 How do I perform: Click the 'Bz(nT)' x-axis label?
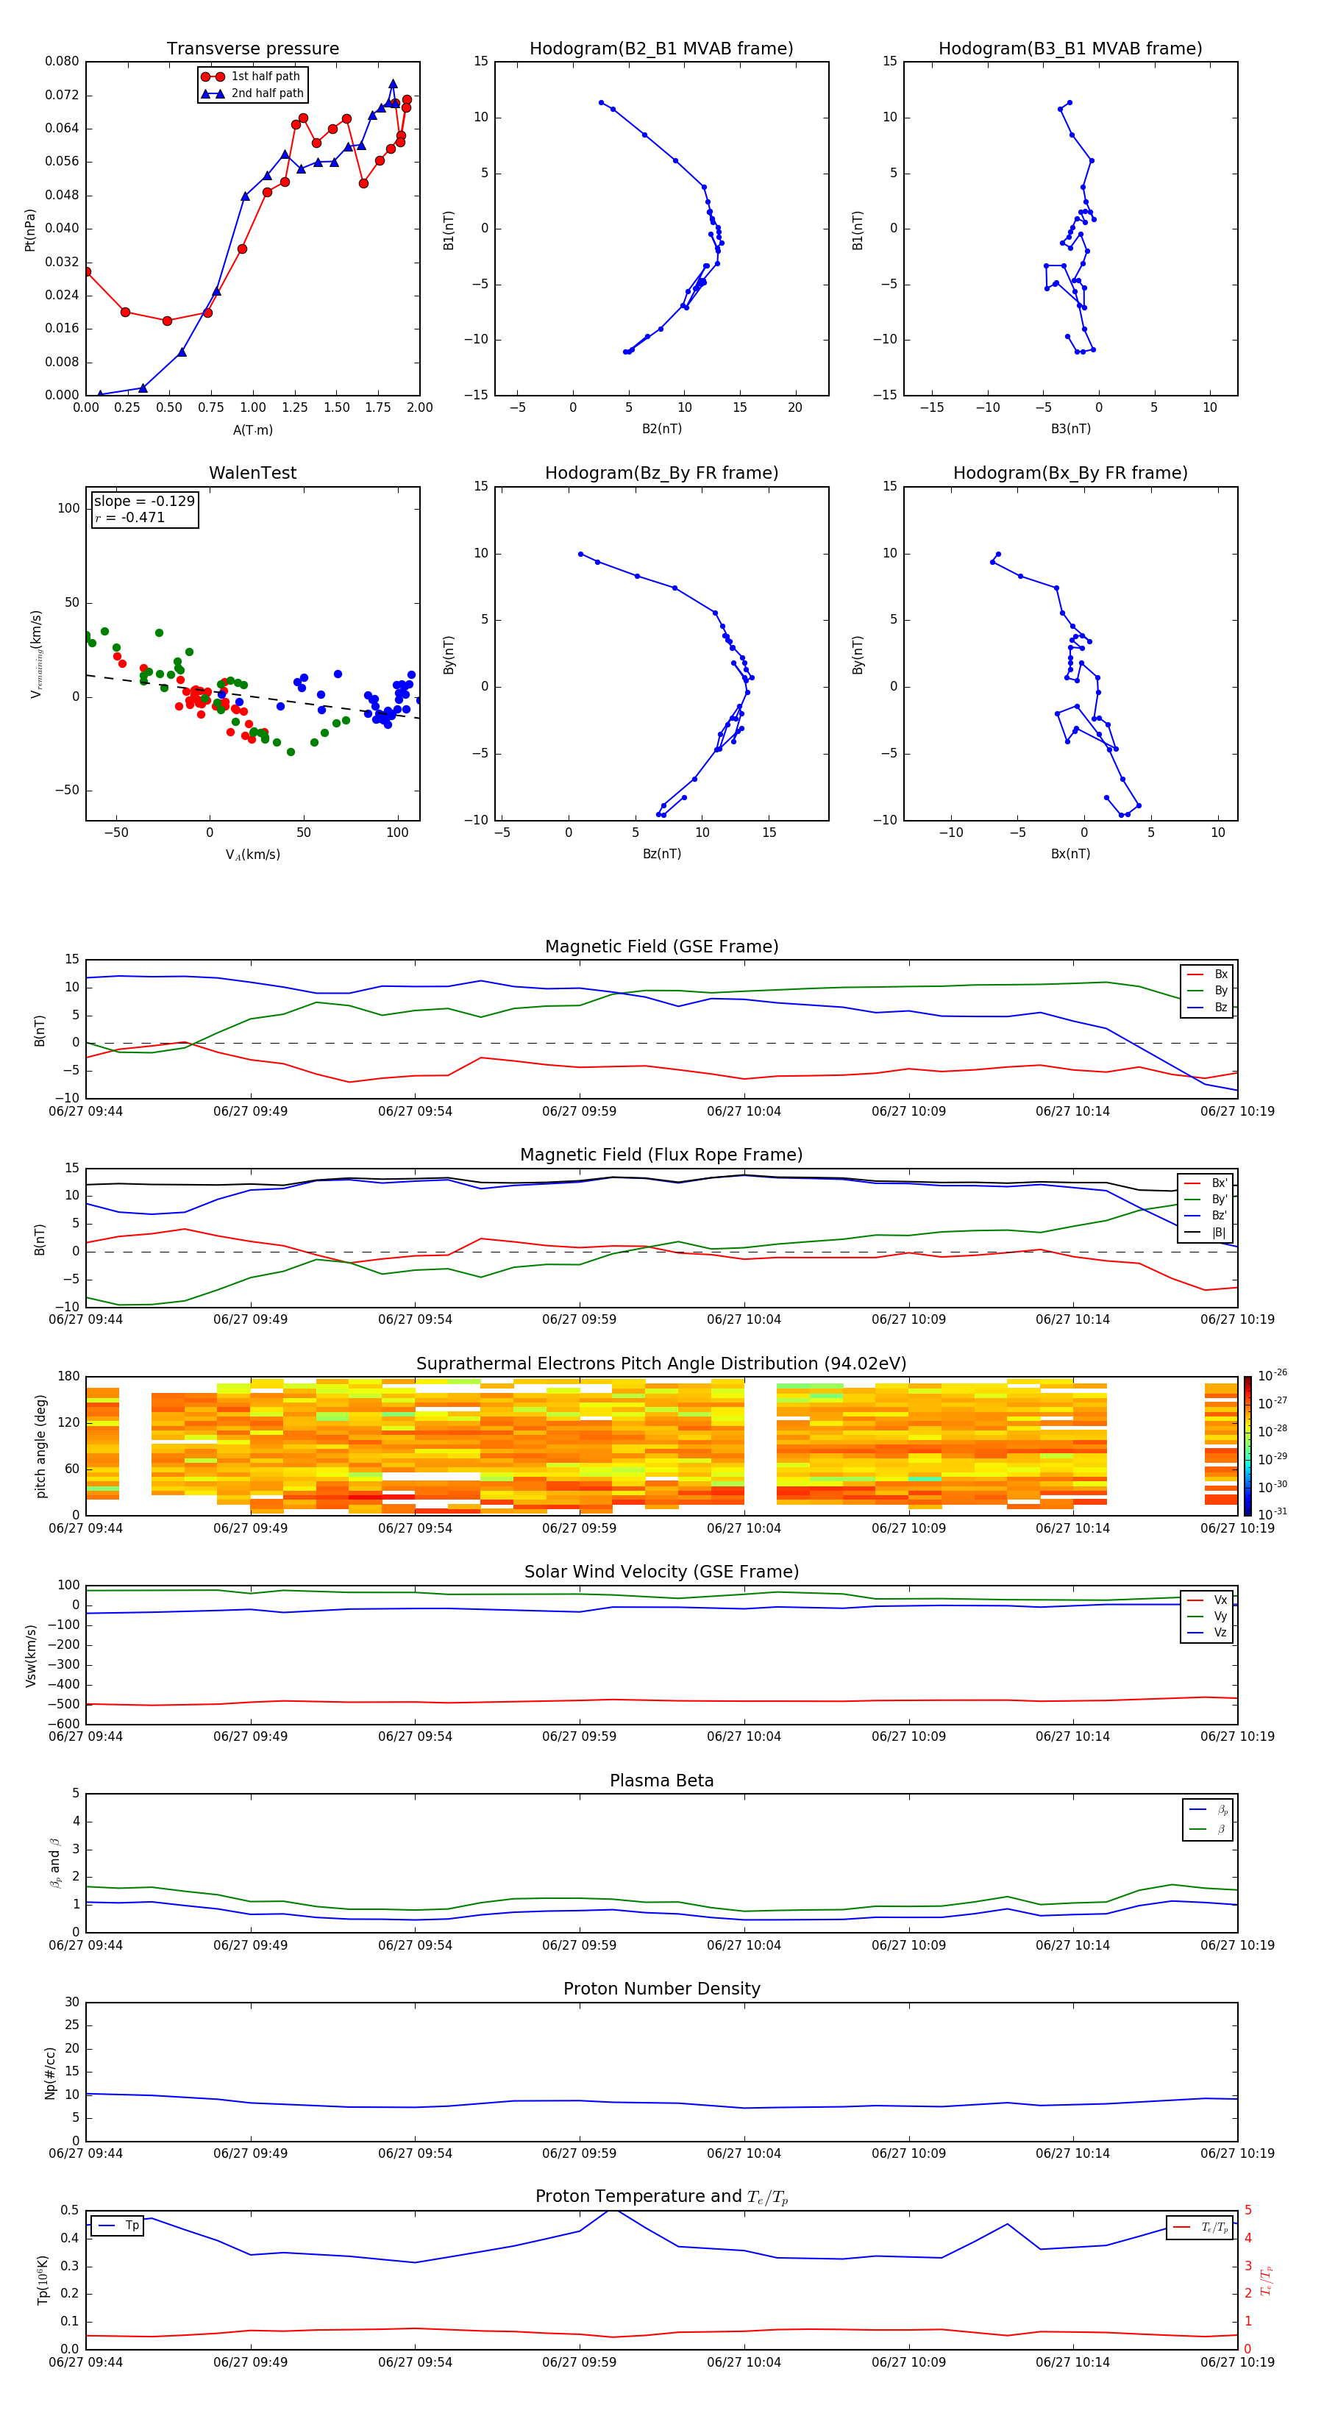pyautogui.click(x=661, y=854)
